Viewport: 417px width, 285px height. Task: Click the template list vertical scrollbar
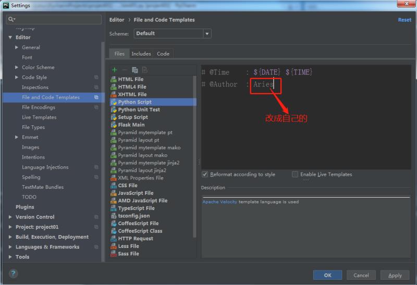coord(194,157)
